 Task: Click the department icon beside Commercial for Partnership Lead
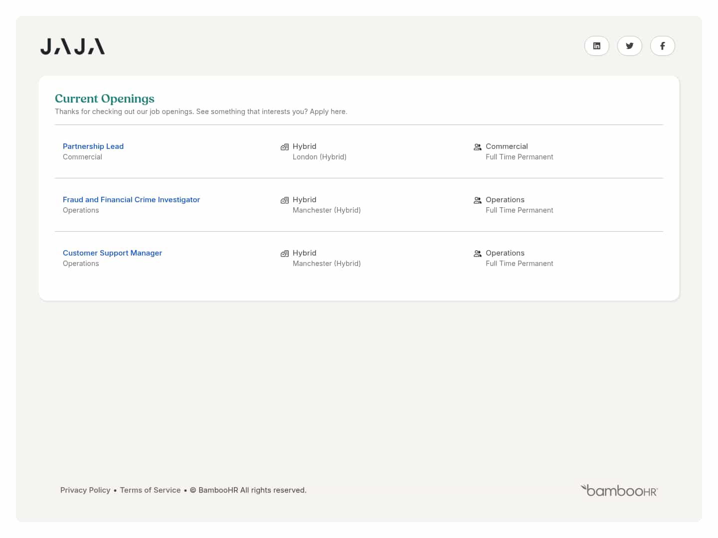click(x=477, y=147)
